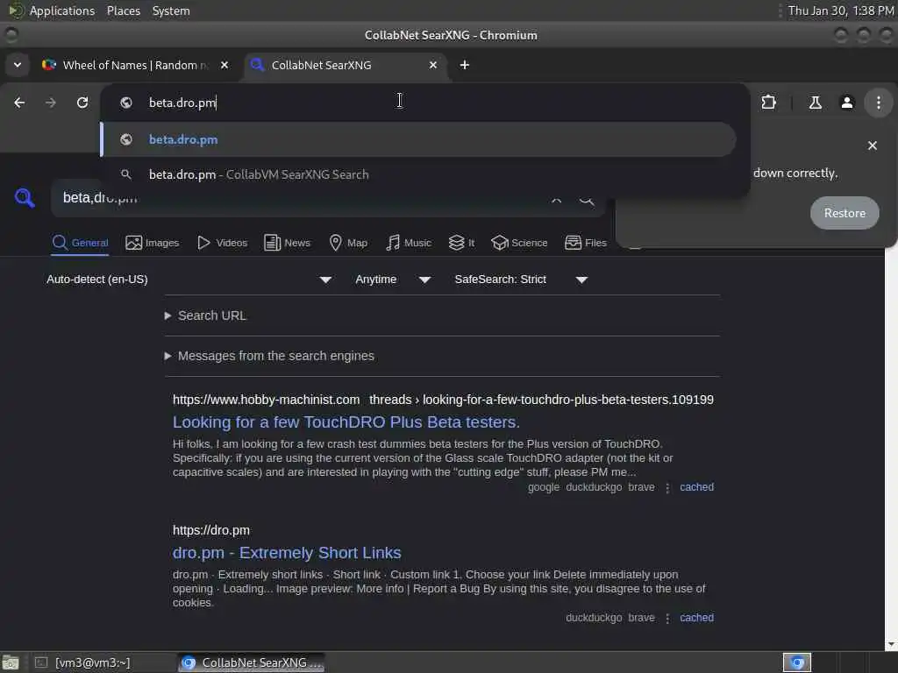Viewport: 898px width, 673px height.
Task: Open the Chrome Labs flask icon
Action: [815, 103]
